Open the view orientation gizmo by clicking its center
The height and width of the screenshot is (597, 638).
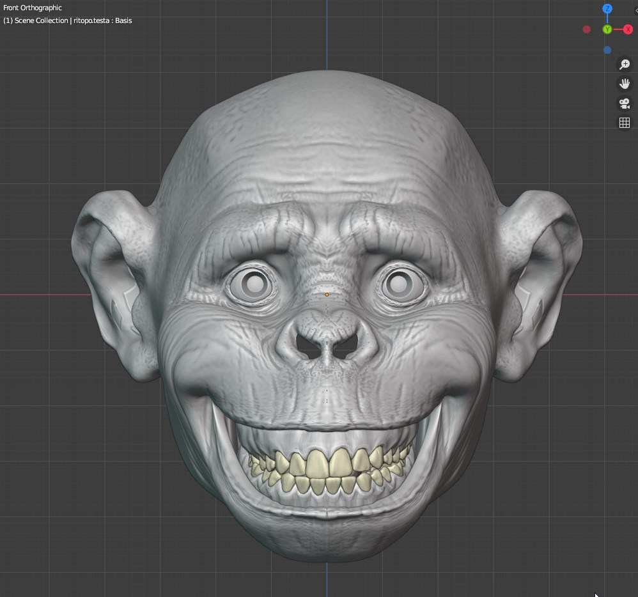tap(607, 29)
